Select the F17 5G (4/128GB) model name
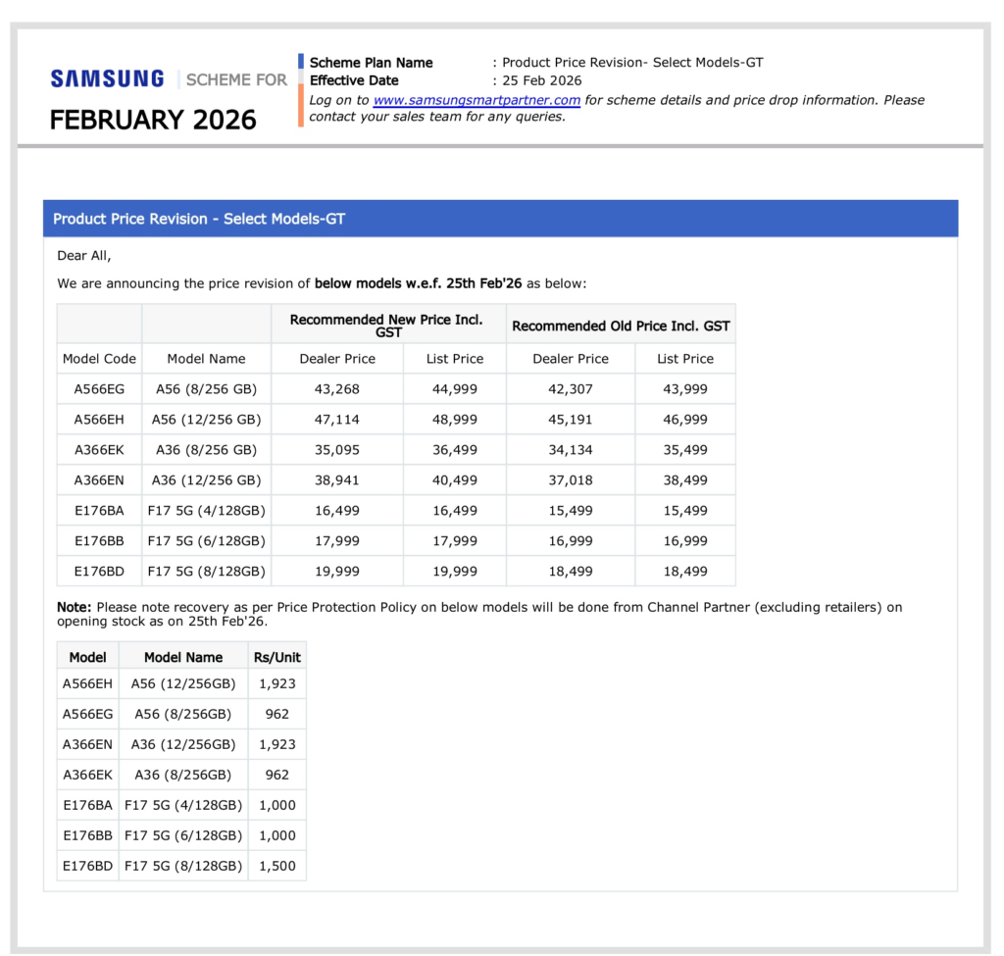 click(x=206, y=510)
